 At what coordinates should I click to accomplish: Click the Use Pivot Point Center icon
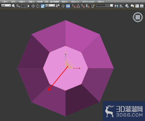[58, 6]
